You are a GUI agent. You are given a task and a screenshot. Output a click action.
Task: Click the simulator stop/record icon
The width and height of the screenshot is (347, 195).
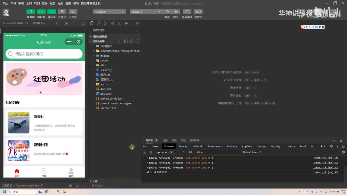[66, 24]
